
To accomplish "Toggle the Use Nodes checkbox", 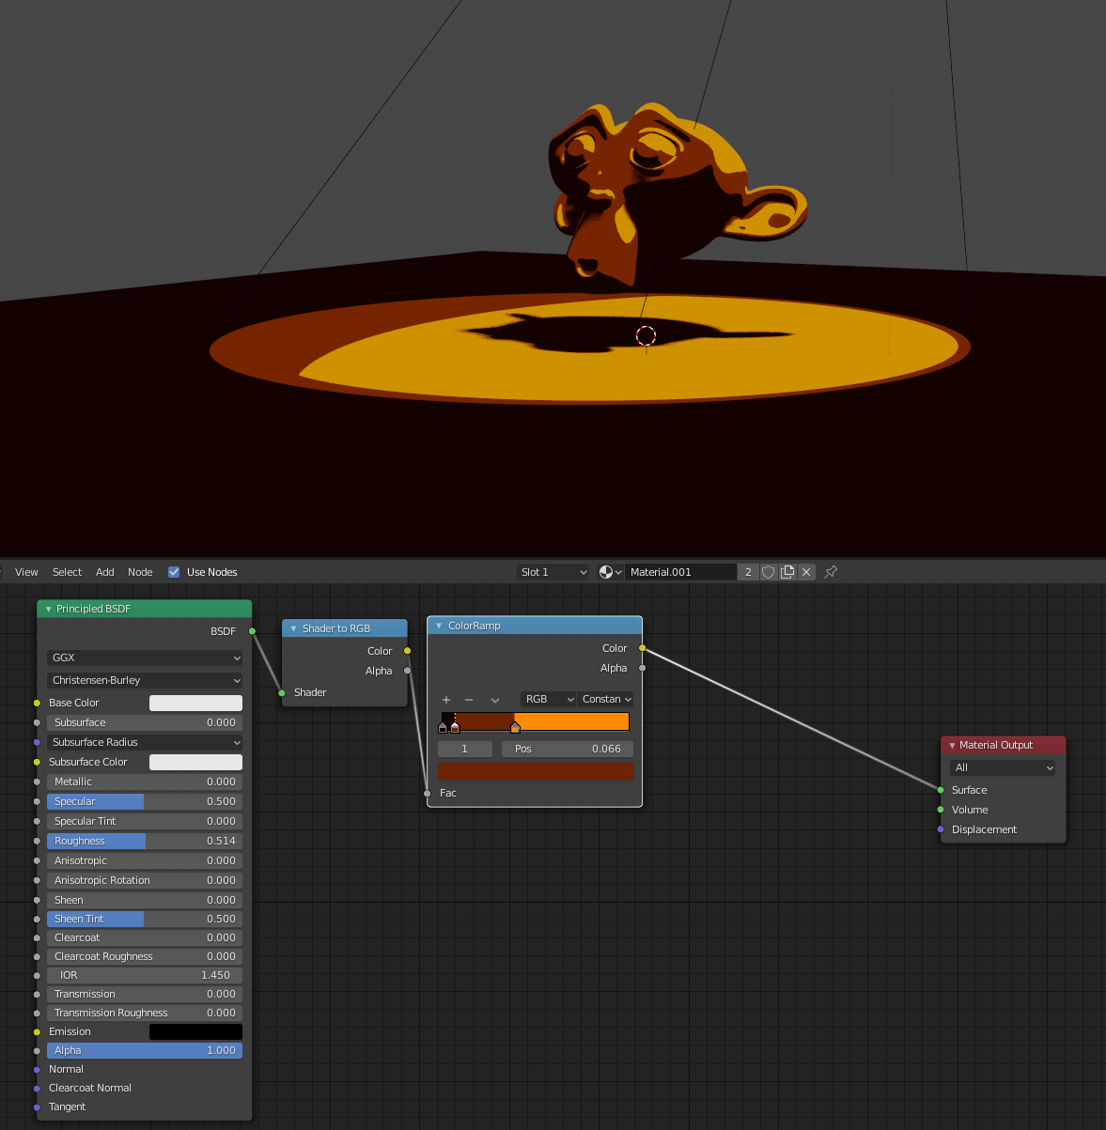I will coord(174,572).
